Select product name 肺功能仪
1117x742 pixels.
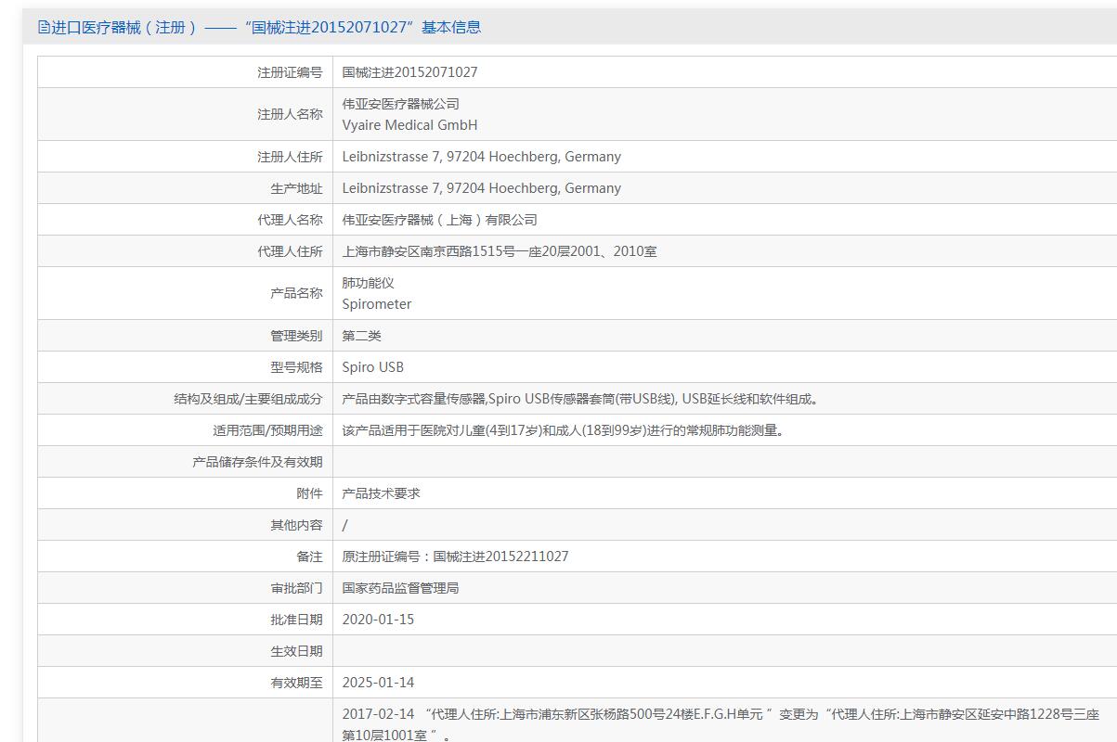369,283
